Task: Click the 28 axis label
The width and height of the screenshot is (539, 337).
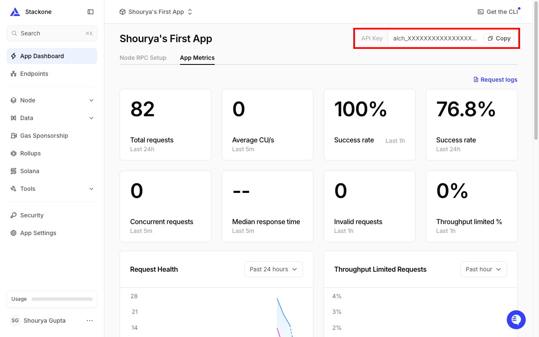Action: [134, 296]
